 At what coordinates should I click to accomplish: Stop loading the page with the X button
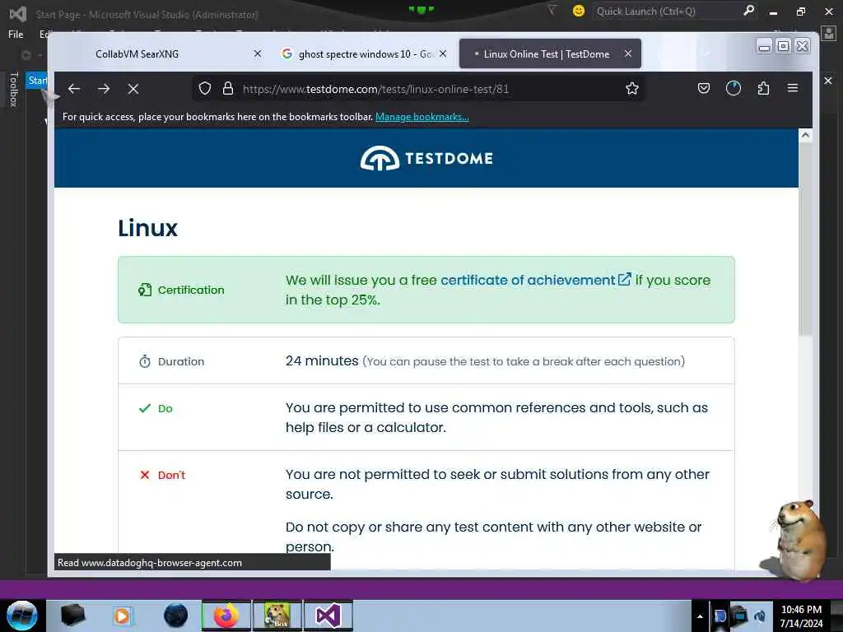(133, 89)
